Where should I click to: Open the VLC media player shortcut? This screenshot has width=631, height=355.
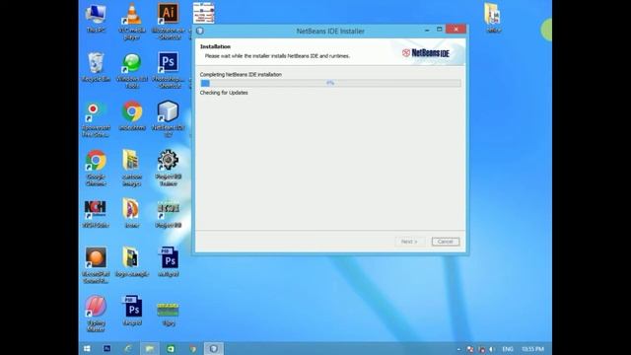tap(132, 22)
